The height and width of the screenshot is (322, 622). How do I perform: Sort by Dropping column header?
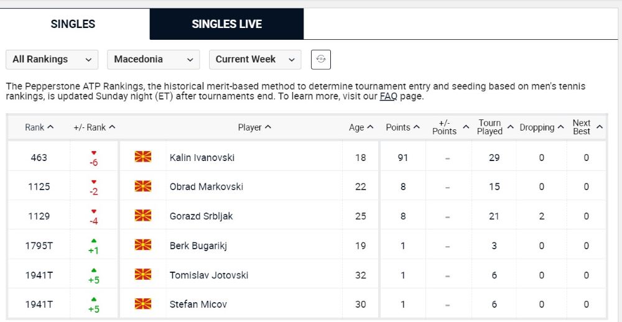pos(542,127)
